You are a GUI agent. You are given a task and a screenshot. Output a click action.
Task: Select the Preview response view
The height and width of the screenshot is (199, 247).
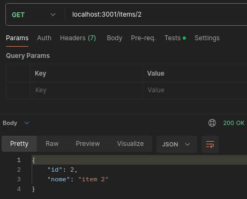tap(88, 144)
